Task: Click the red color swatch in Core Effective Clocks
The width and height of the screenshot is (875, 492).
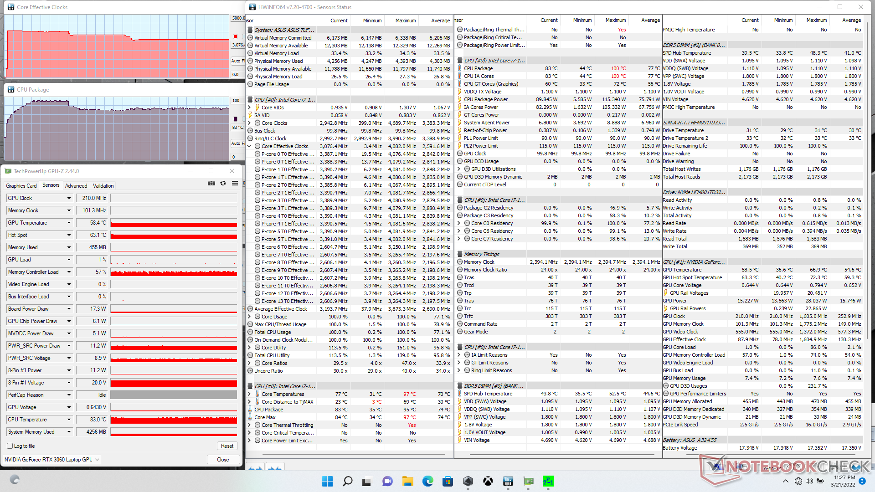Action: click(x=235, y=36)
